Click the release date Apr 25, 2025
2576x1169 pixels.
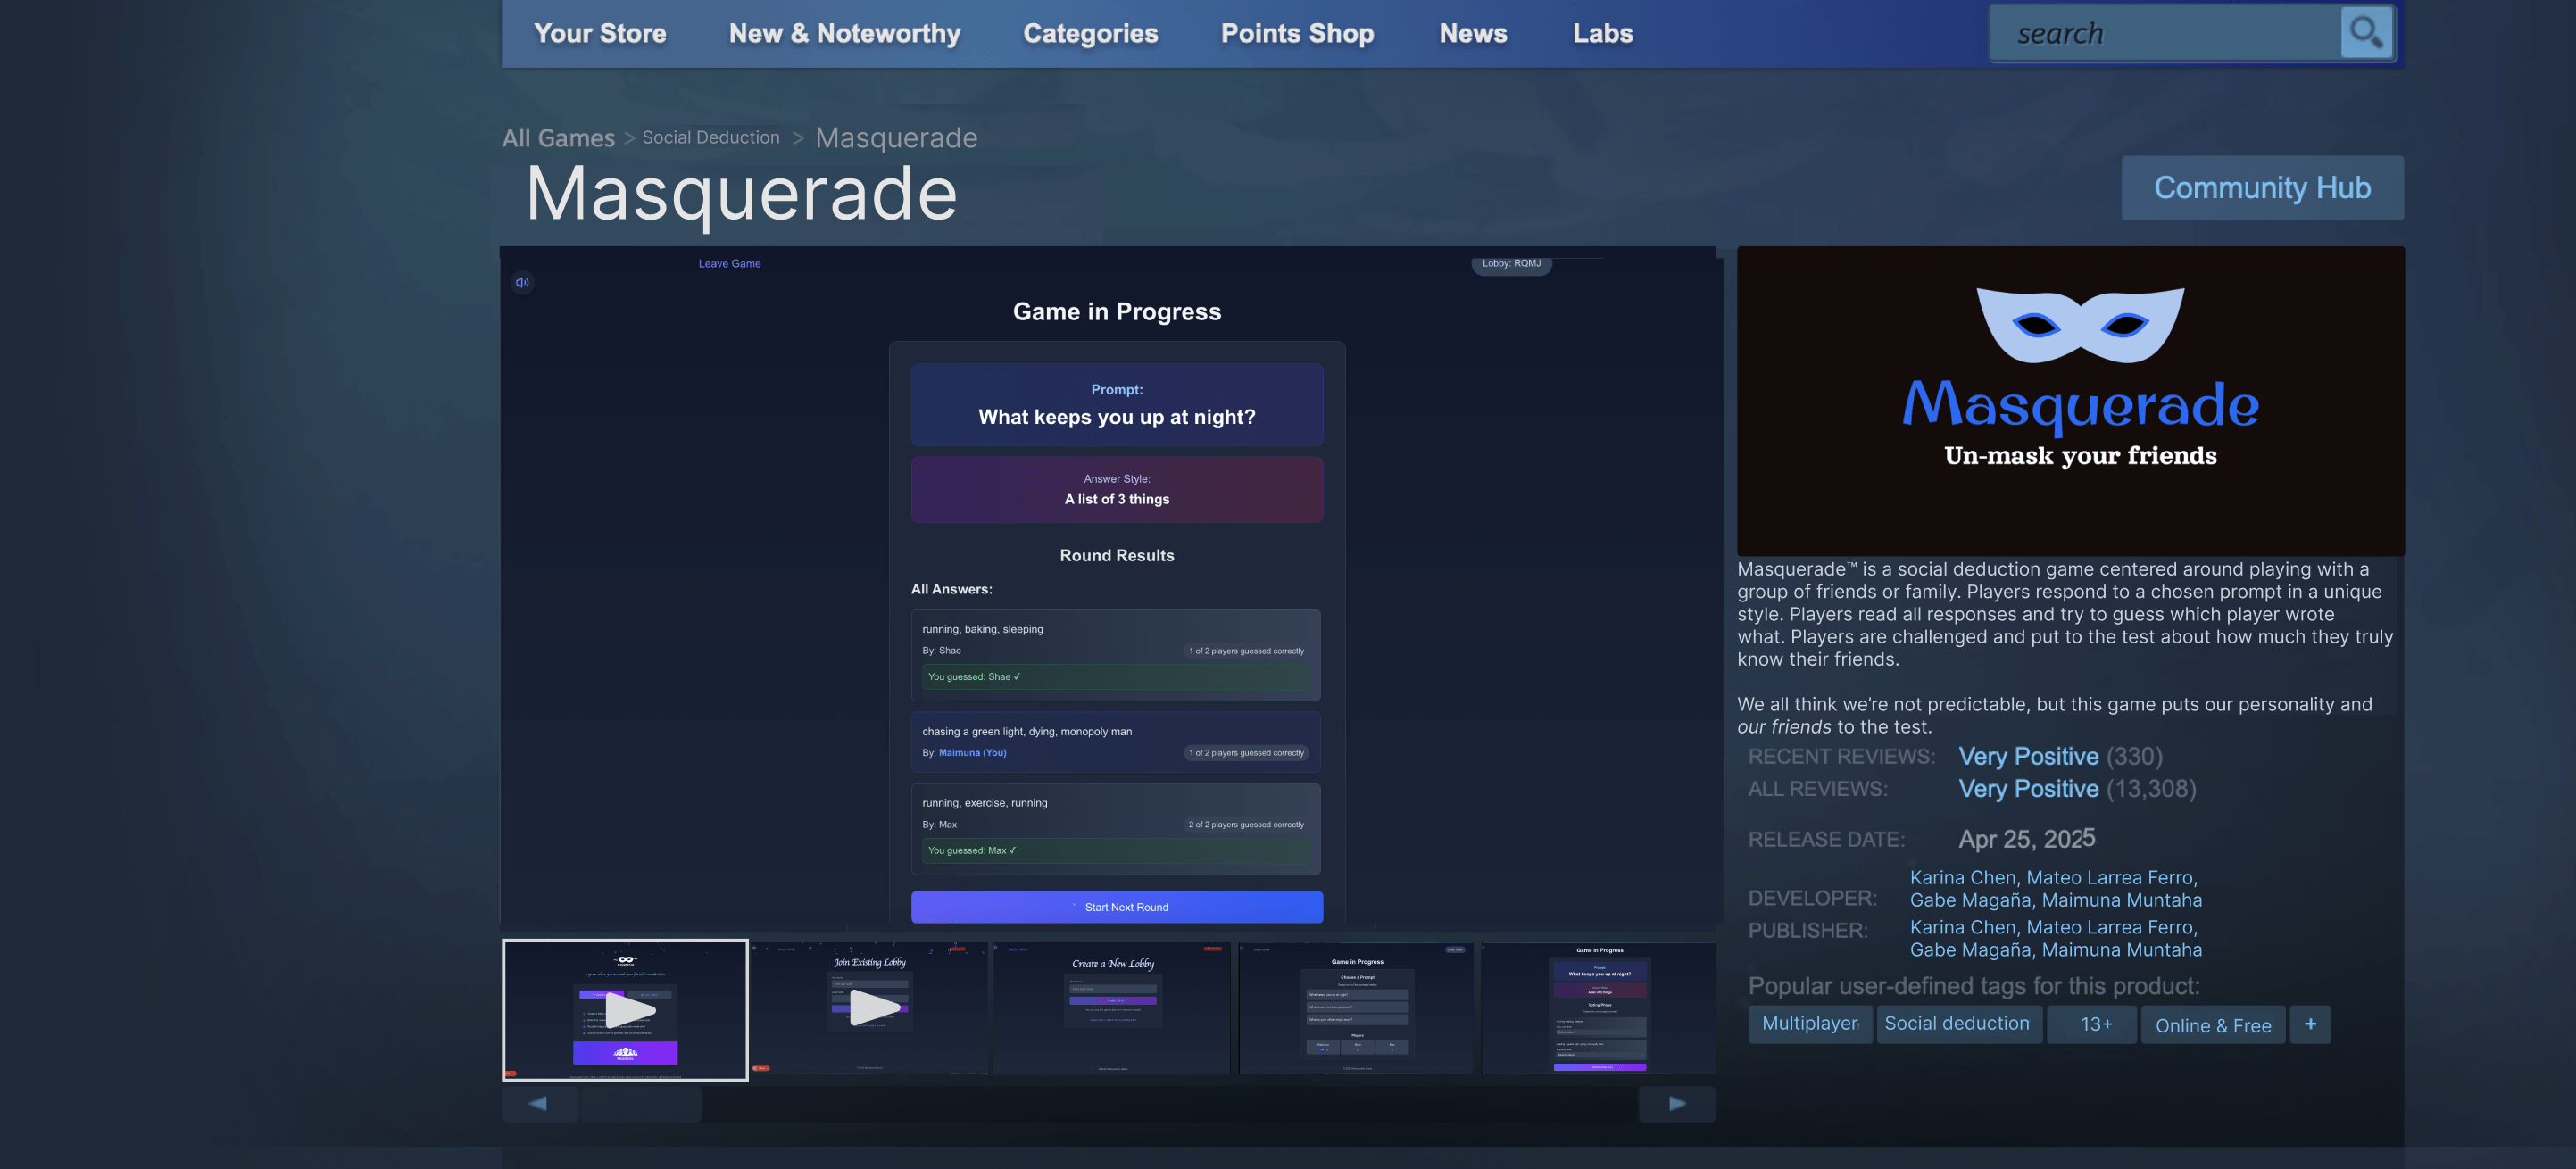pos(2027,839)
